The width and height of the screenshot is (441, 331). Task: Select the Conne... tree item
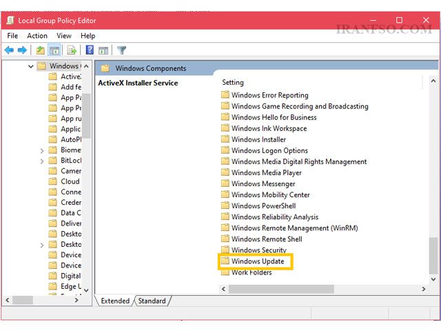[65, 192]
